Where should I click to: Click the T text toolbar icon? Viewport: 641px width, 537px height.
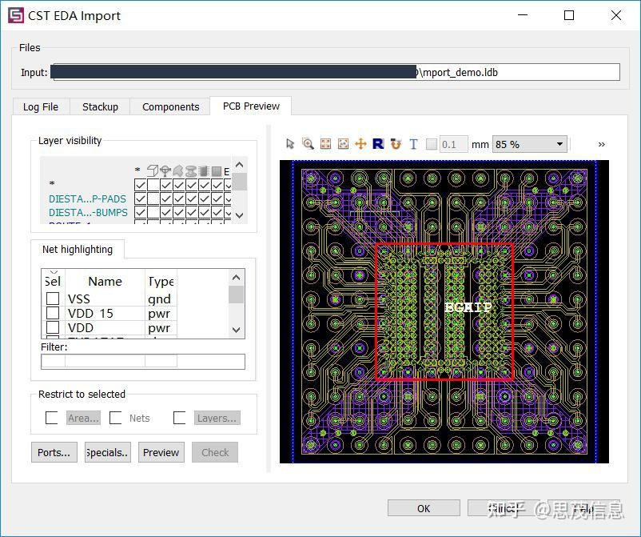413,144
